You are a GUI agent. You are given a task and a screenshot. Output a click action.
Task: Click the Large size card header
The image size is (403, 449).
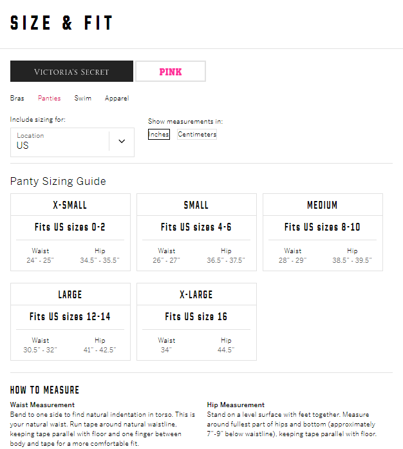[70, 294]
